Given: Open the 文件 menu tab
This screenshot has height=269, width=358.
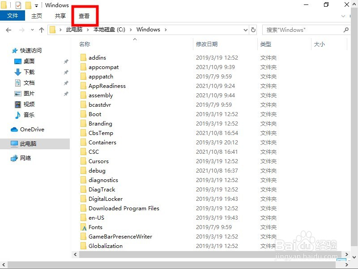Looking at the screenshot, I should coord(13,16).
